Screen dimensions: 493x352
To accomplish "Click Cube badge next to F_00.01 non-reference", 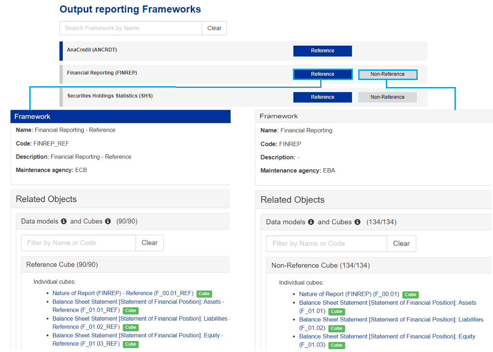I will click(410, 295).
